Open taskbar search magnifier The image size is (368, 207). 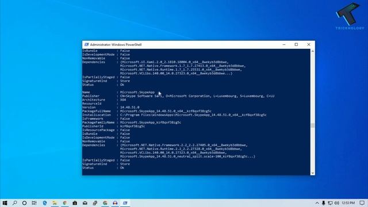pyautogui.click(x=15, y=203)
